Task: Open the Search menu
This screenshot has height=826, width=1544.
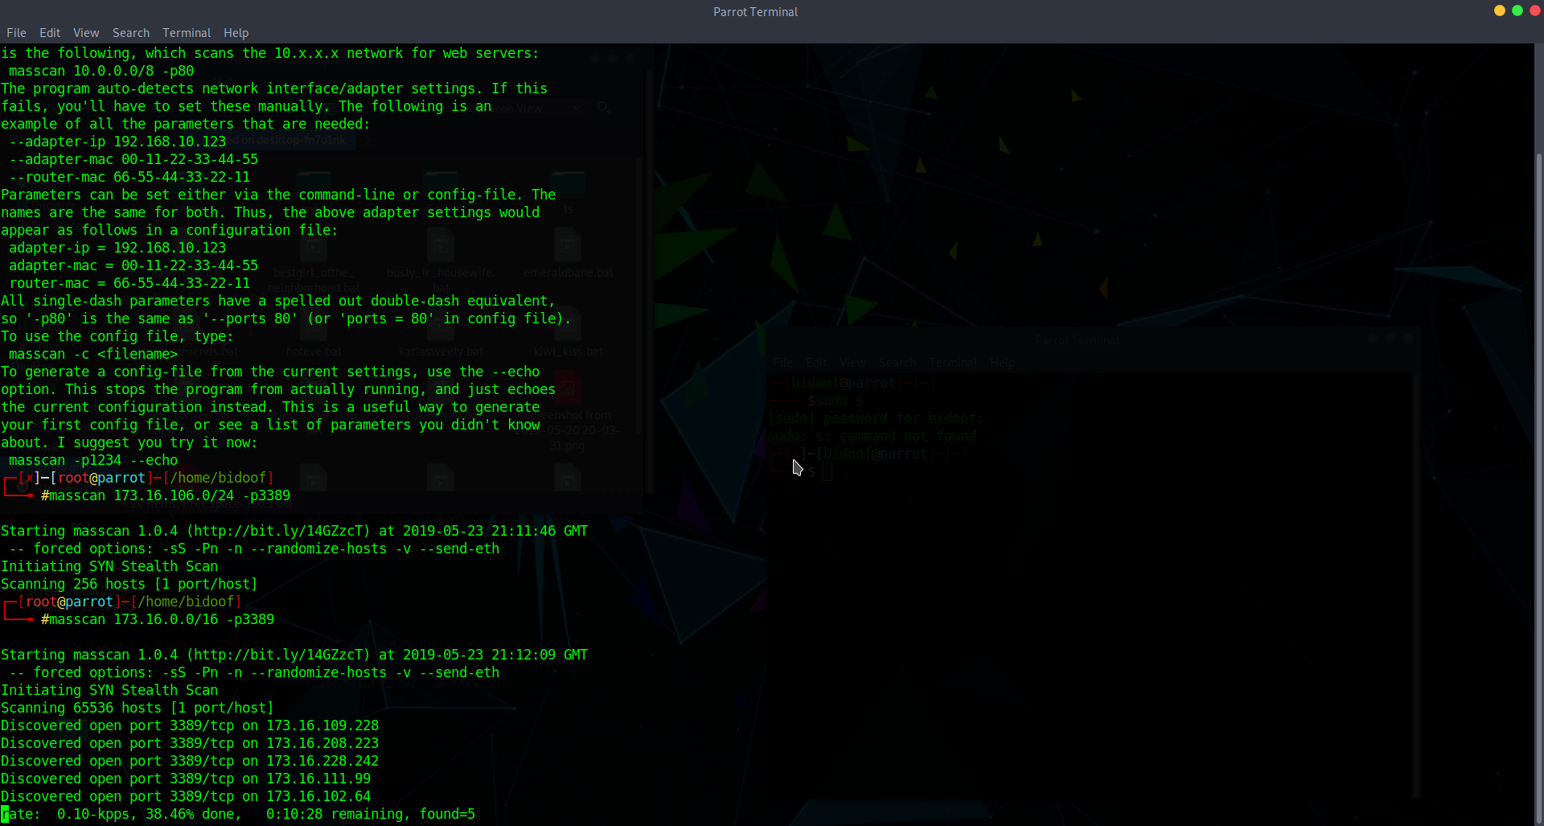Action: (131, 33)
